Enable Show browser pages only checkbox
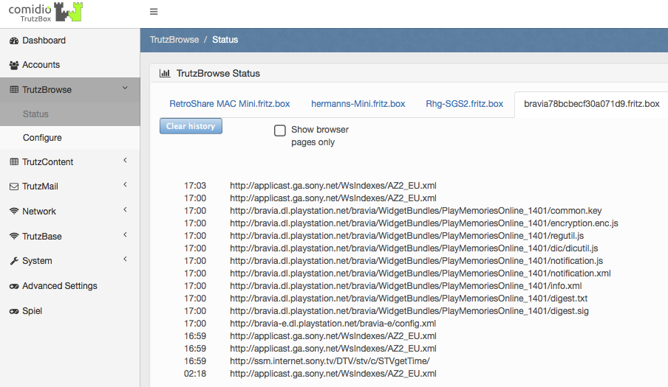The width and height of the screenshot is (668, 387). tap(280, 130)
